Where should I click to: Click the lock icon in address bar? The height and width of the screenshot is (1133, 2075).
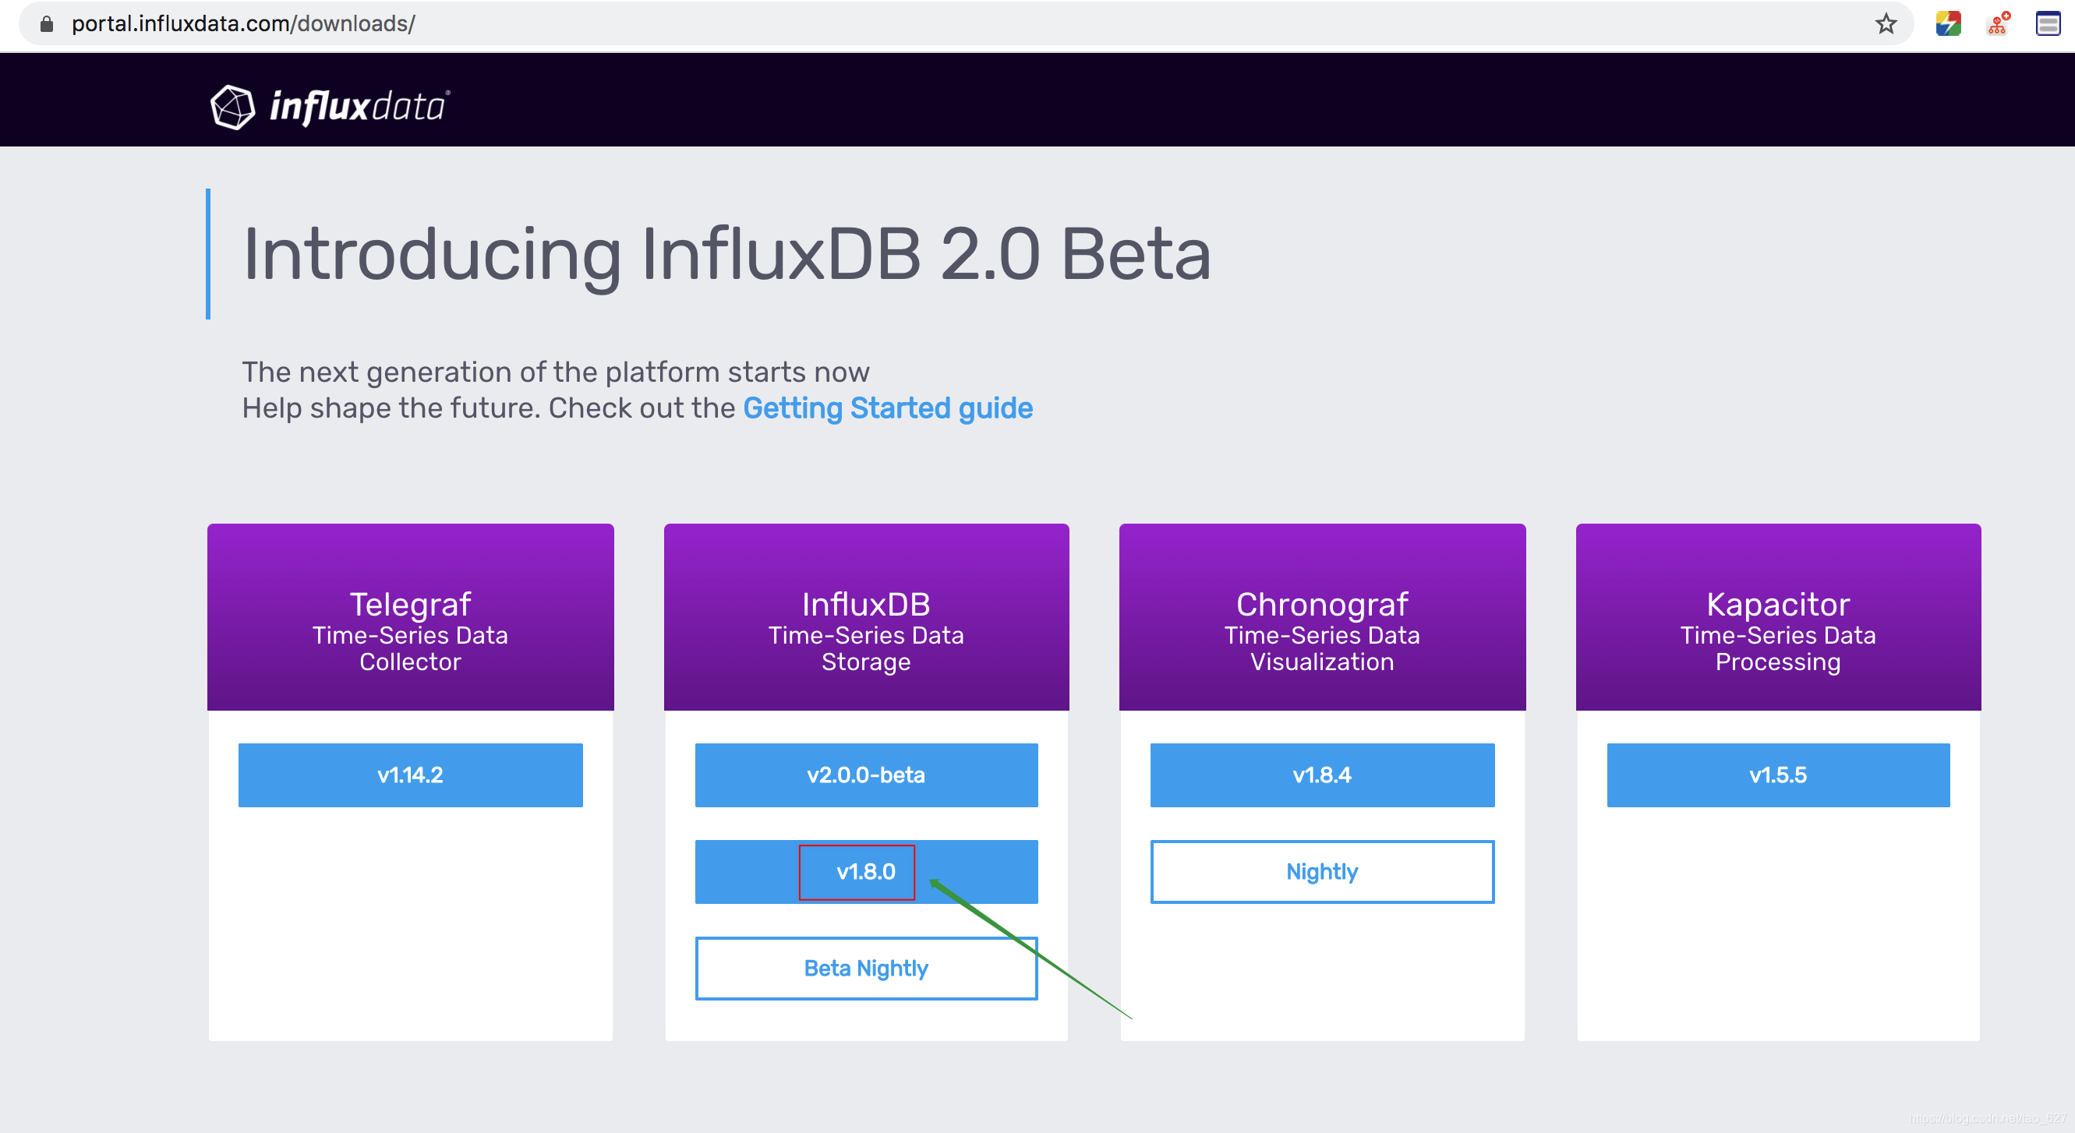(47, 24)
